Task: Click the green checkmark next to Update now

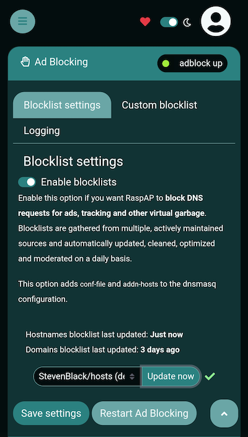Action: 210,376
